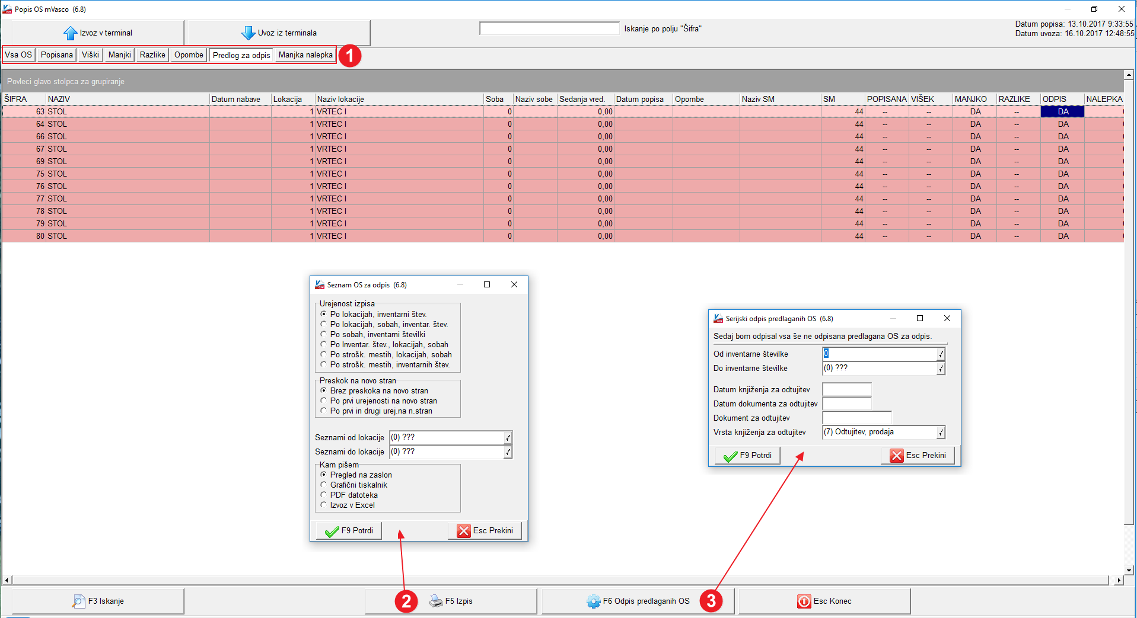
Task: Click Datum dokumenta za odtujitev field
Action: coord(847,404)
